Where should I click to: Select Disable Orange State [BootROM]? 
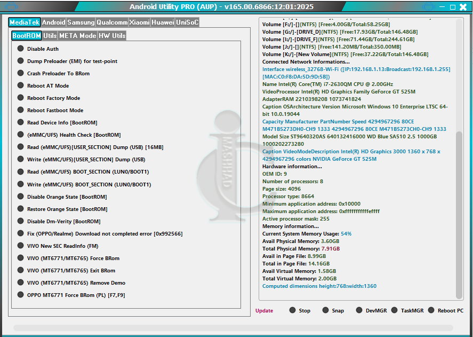(x=21, y=197)
